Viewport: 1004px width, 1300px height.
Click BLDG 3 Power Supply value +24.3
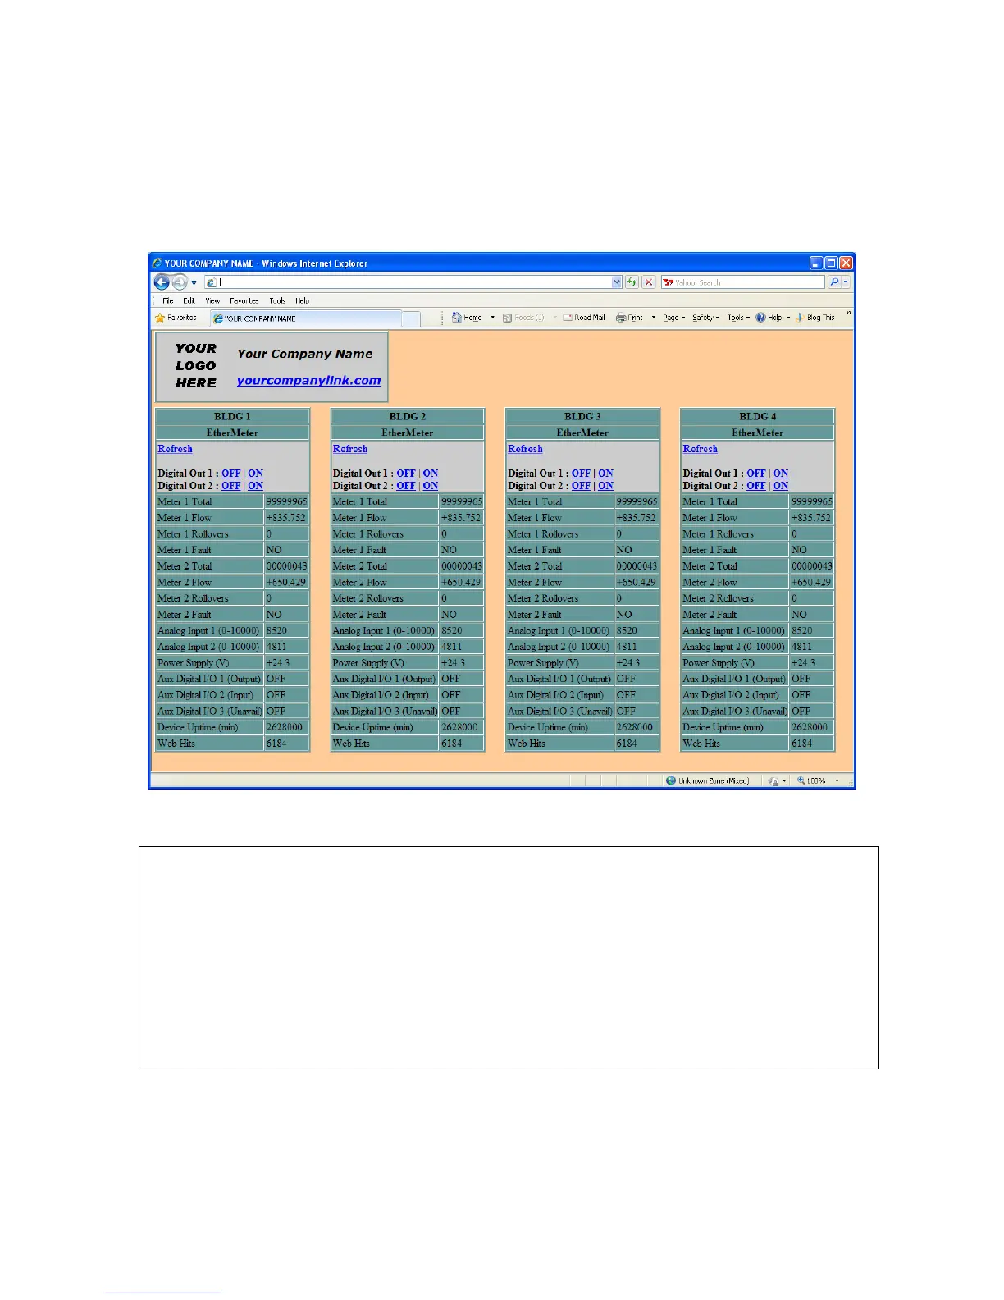point(637,663)
